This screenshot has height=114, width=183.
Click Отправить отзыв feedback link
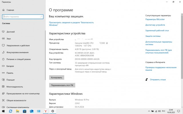(158, 80)
